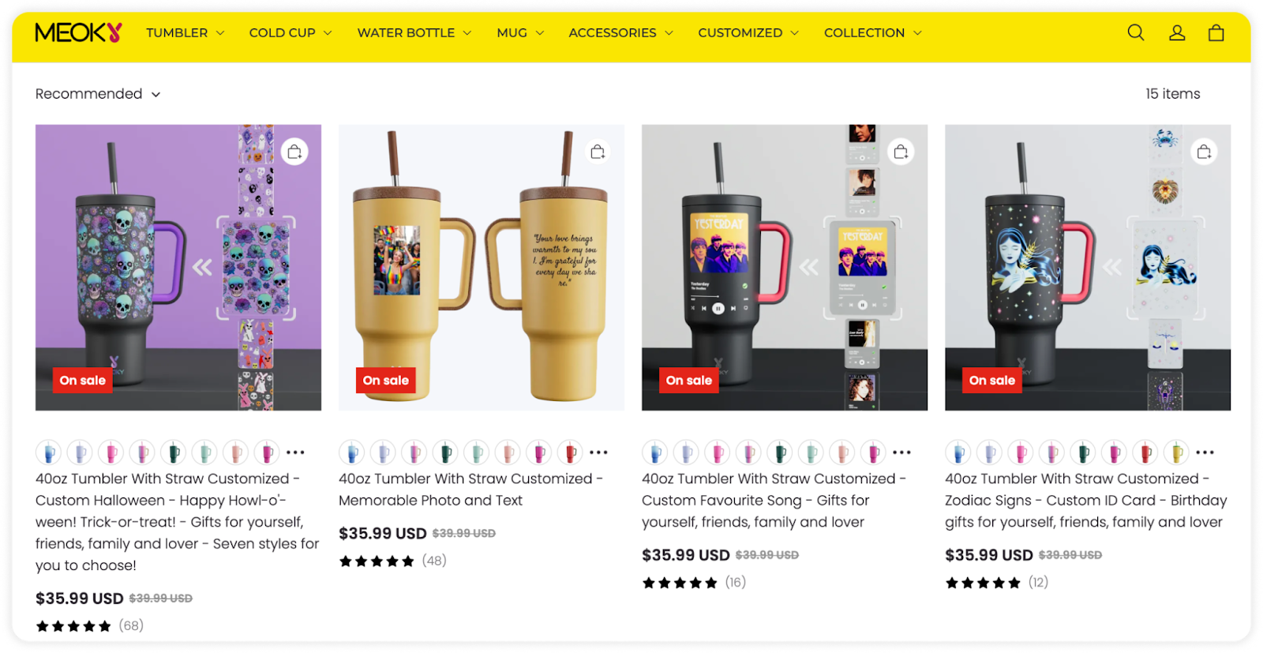Show more colors for the Zodiac tumbler
This screenshot has height=653, width=1263.
click(1205, 452)
